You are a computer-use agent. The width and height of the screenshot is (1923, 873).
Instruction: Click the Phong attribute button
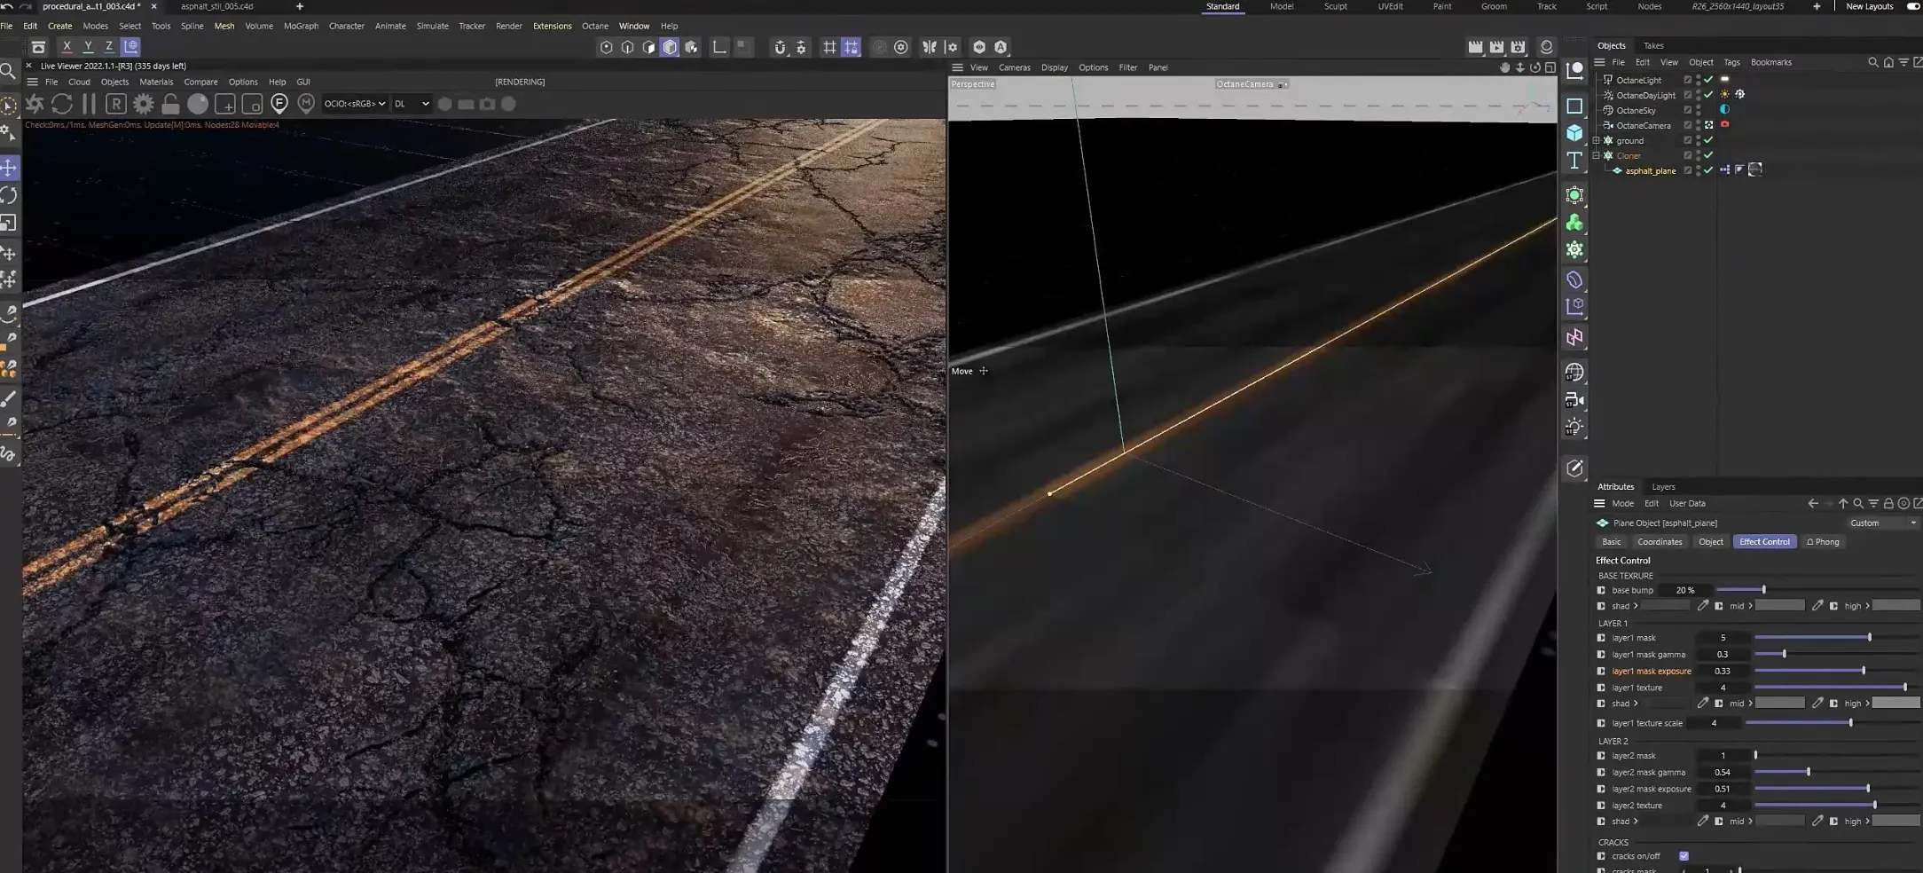point(1823,541)
